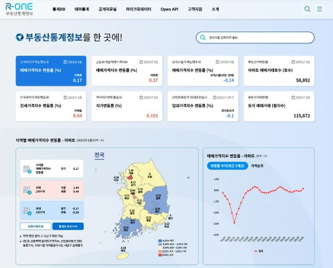Click the lowest data point on the line chart
The image size is (333, 268).
[x=234, y=223]
